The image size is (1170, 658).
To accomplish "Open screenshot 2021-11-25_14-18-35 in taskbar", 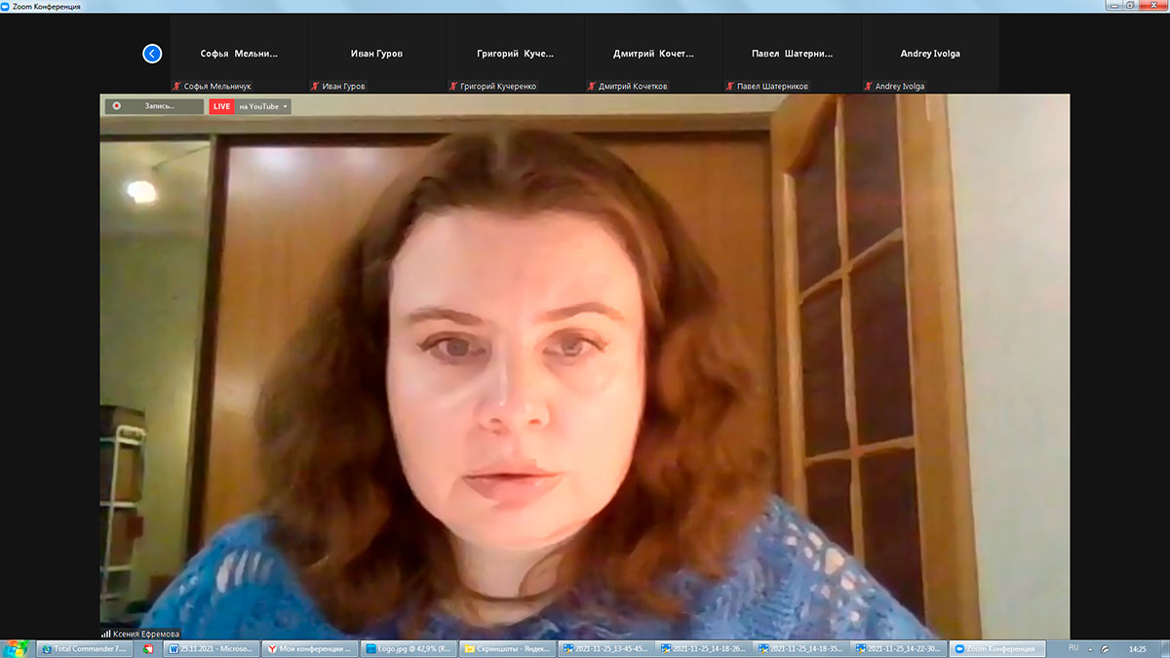I will (800, 648).
